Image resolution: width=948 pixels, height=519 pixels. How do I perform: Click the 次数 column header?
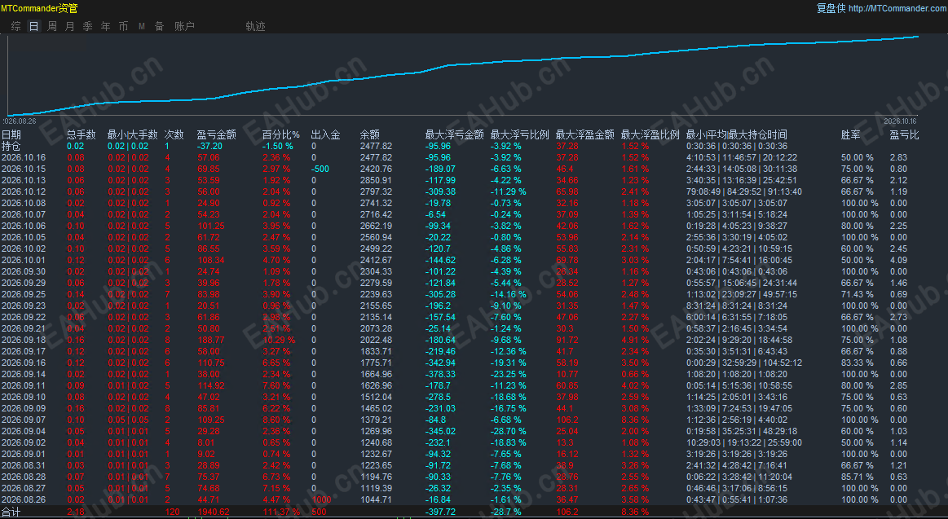[x=174, y=134]
